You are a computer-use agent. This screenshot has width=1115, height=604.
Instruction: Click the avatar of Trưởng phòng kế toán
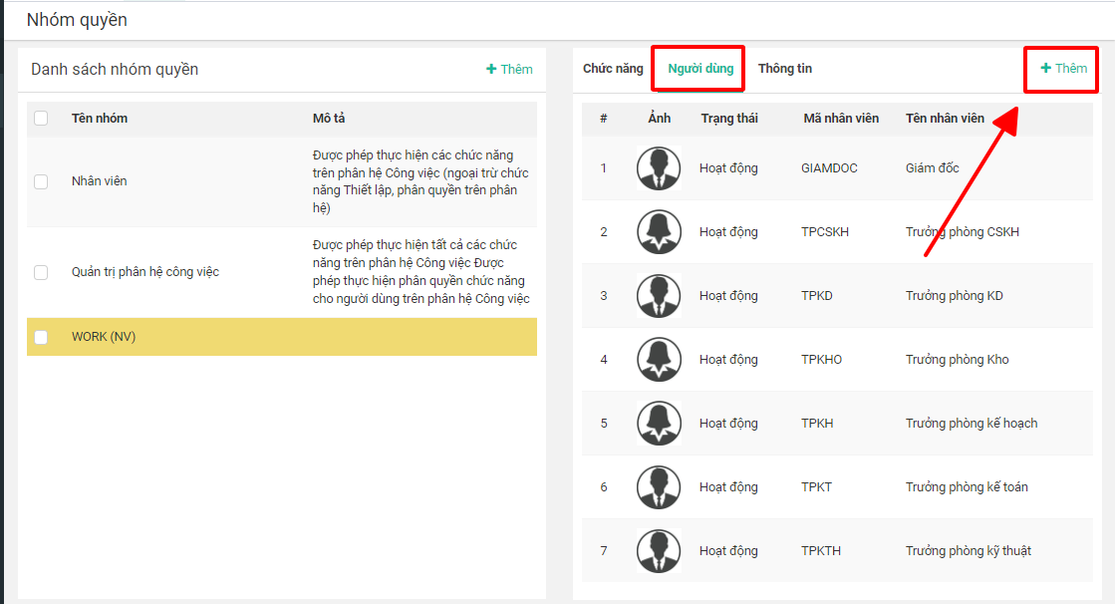[x=659, y=487]
